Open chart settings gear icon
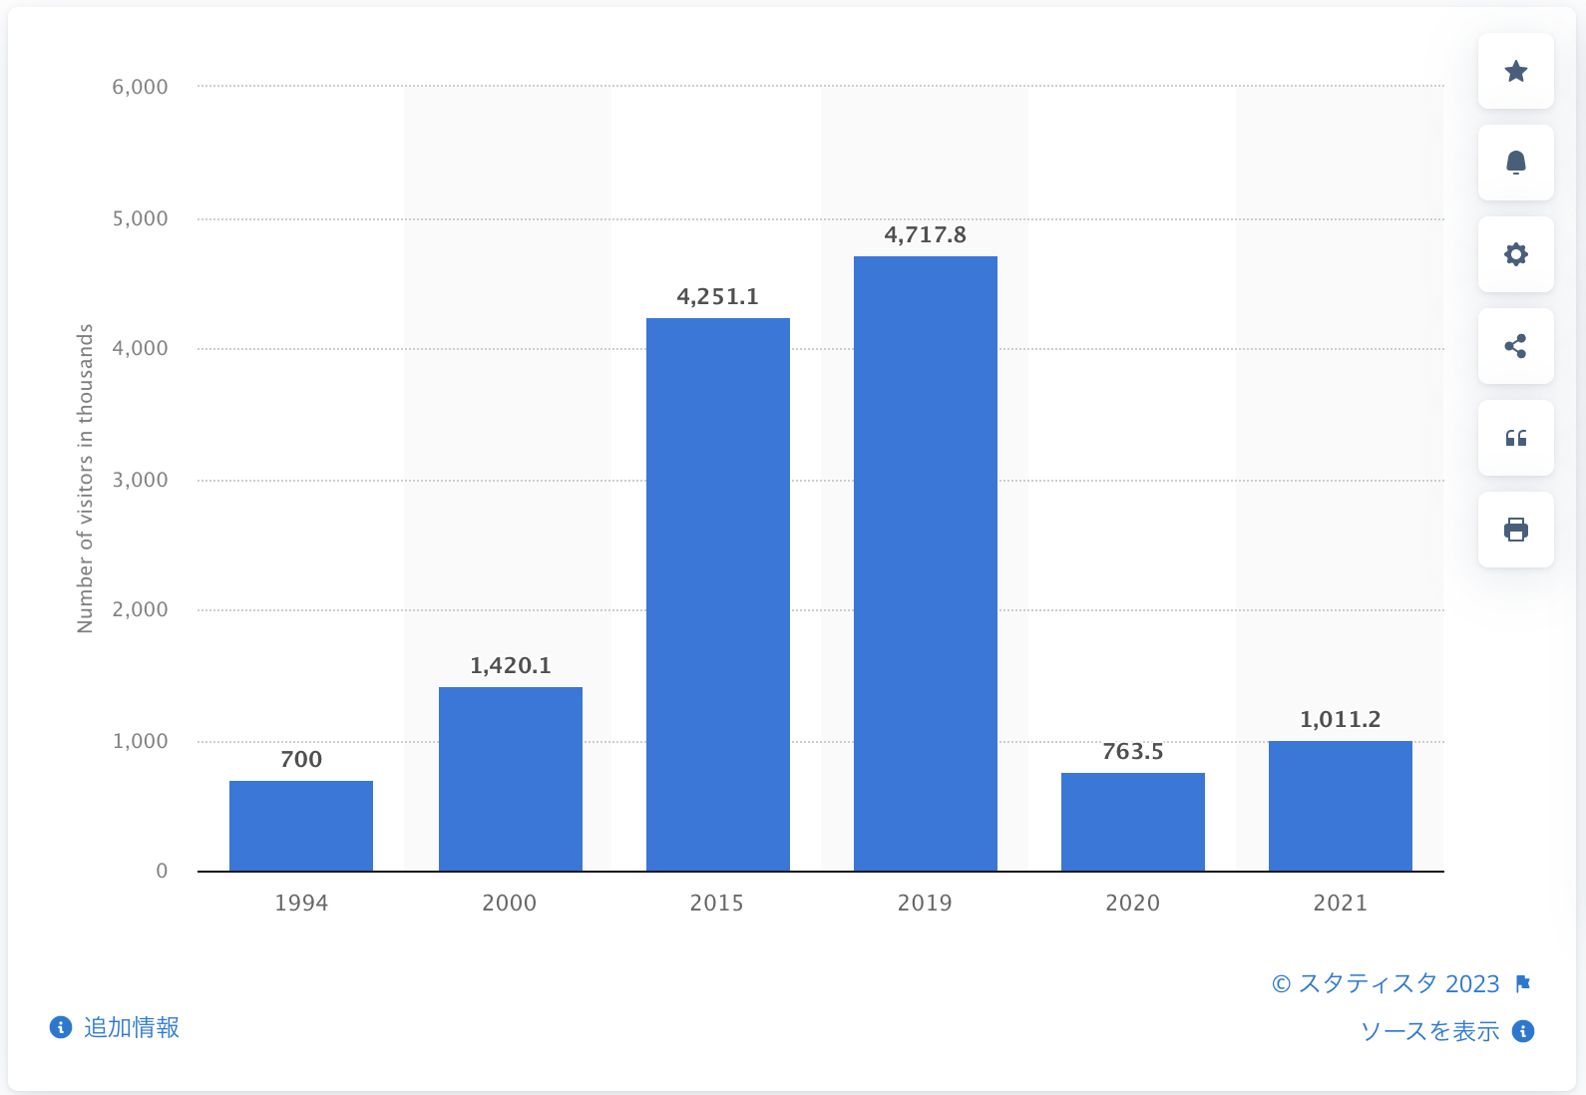Viewport: 1586px width, 1095px height. pyautogui.click(x=1515, y=254)
